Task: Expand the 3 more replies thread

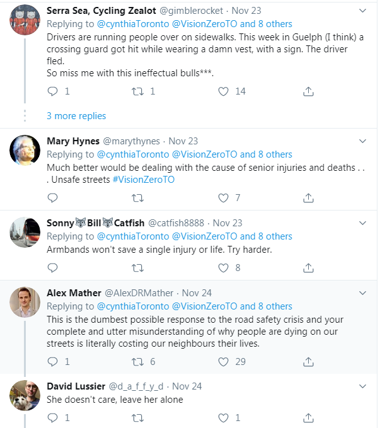Action: pyautogui.click(x=76, y=116)
